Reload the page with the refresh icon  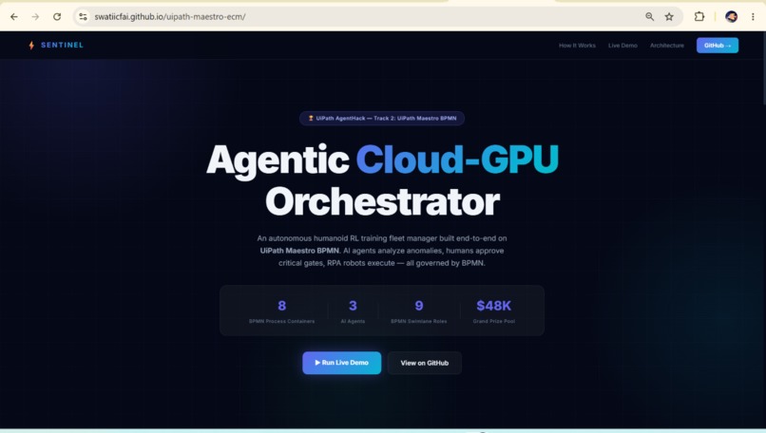[57, 16]
